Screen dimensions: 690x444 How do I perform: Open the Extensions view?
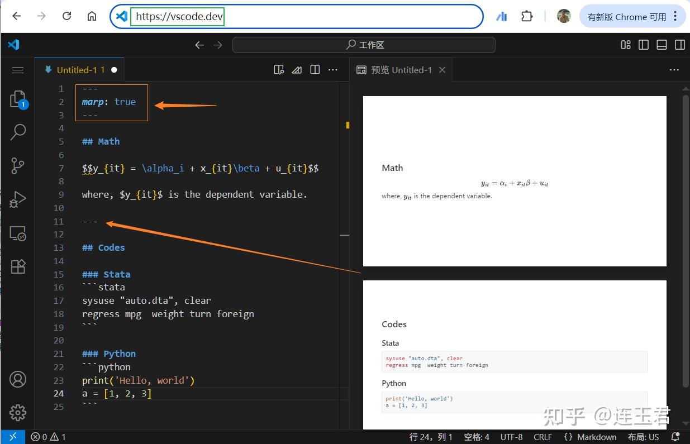point(17,266)
